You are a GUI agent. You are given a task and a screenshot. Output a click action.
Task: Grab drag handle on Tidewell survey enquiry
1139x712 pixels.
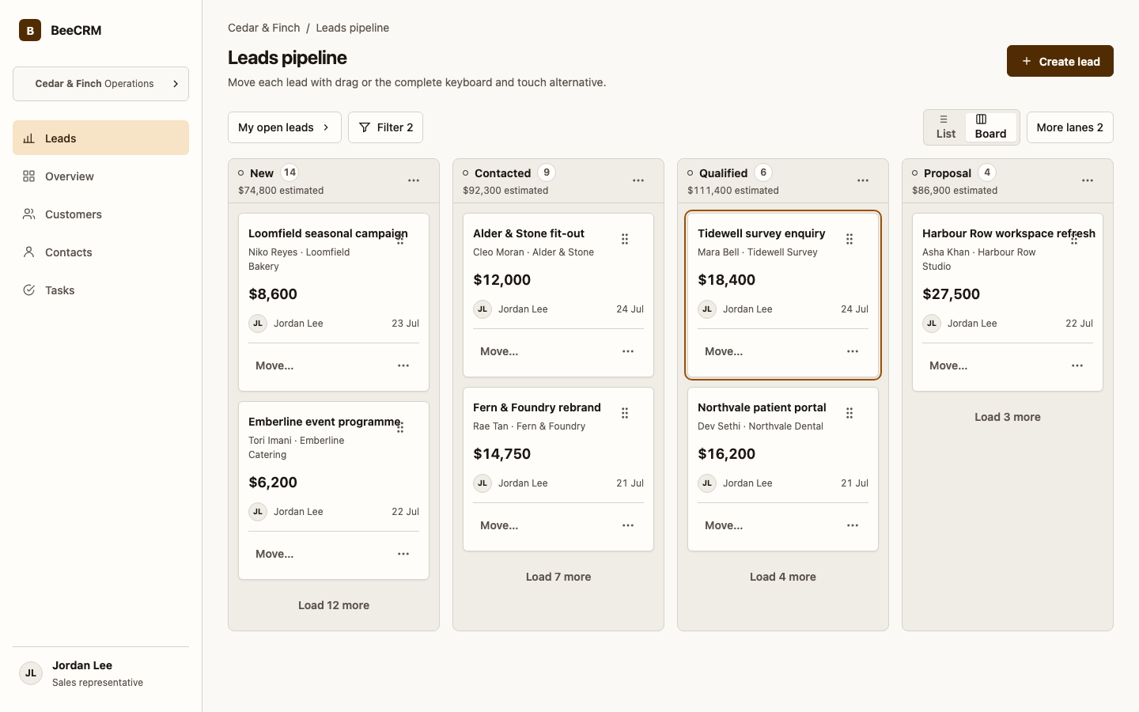[850, 239]
